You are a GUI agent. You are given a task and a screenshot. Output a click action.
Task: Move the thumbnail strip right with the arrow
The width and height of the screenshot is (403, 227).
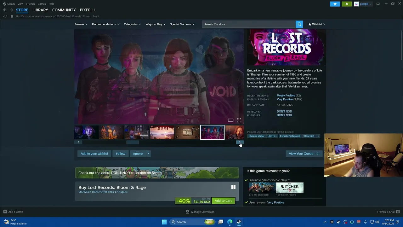click(240, 142)
